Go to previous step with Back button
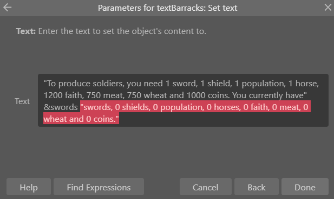The height and width of the screenshot is (199, 334). 257,187
